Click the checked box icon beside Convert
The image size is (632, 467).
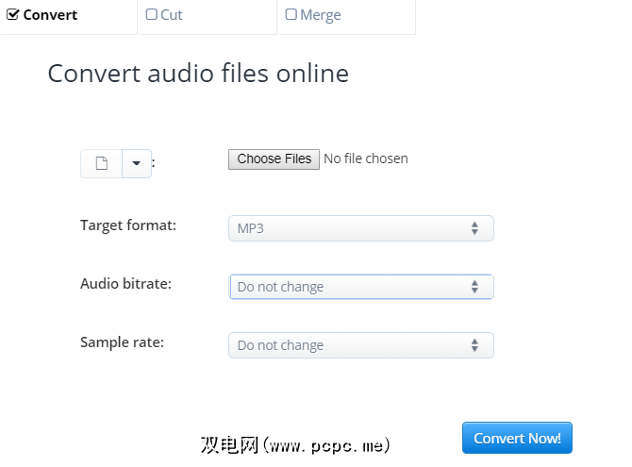(13, 15)
